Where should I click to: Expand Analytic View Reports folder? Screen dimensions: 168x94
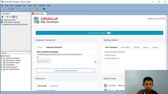coord(2,58)
